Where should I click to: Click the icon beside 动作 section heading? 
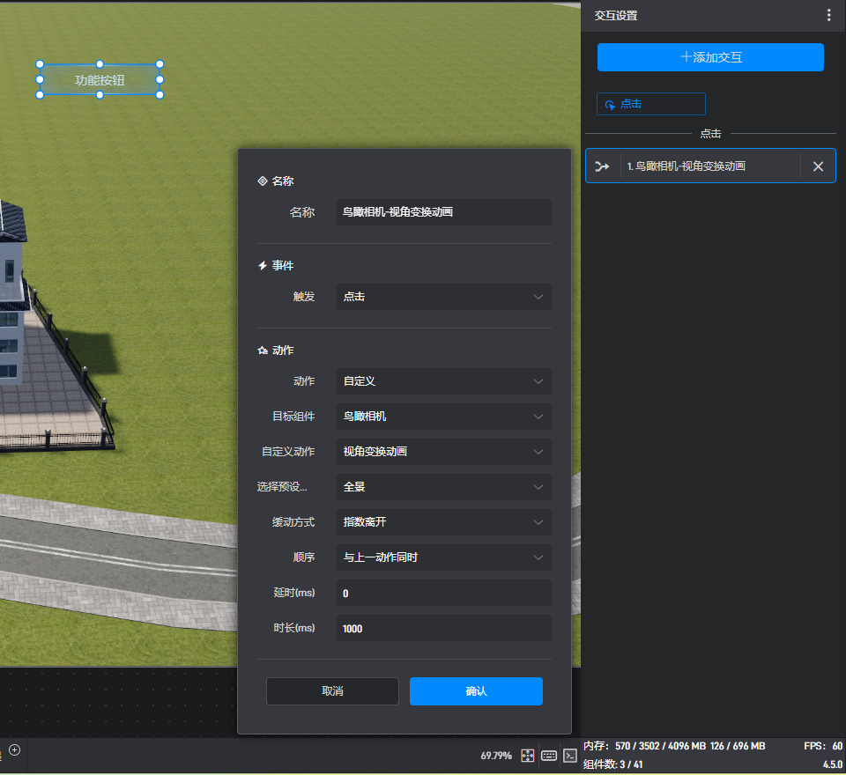tap(263, 351)
